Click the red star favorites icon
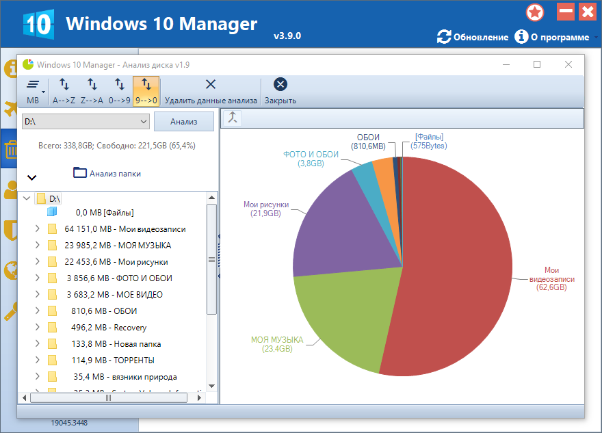Viewport: 602px width, 433px height. tap(535, 13)
